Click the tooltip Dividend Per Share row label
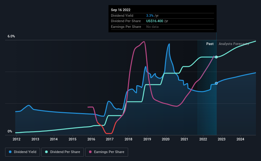 126,21
